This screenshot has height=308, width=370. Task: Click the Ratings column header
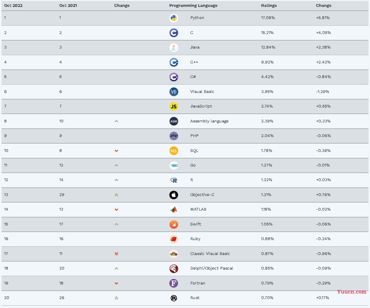[269, 6]
